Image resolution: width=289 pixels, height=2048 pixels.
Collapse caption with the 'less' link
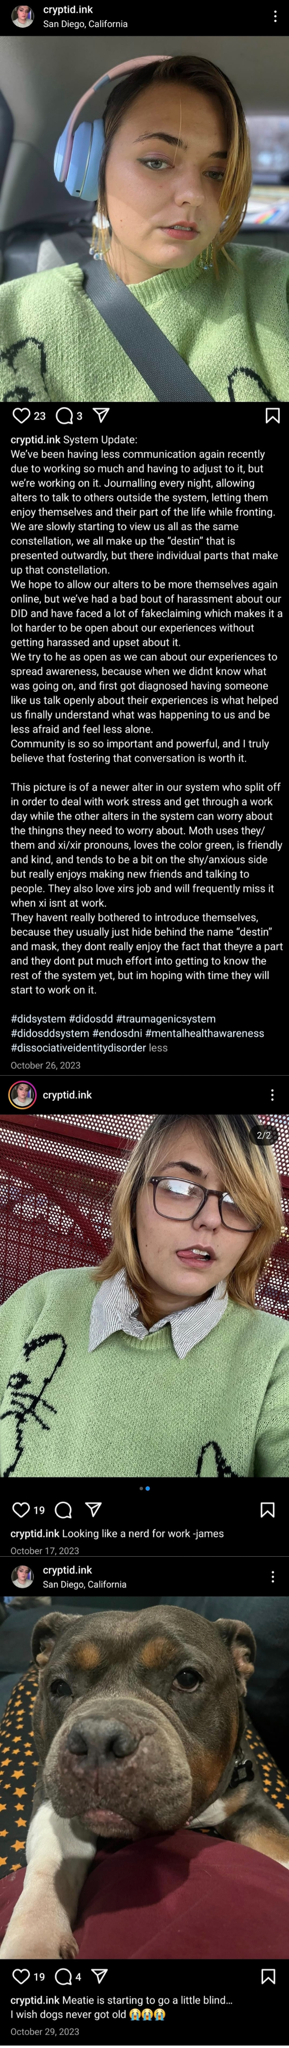[x=158, y=1048]
